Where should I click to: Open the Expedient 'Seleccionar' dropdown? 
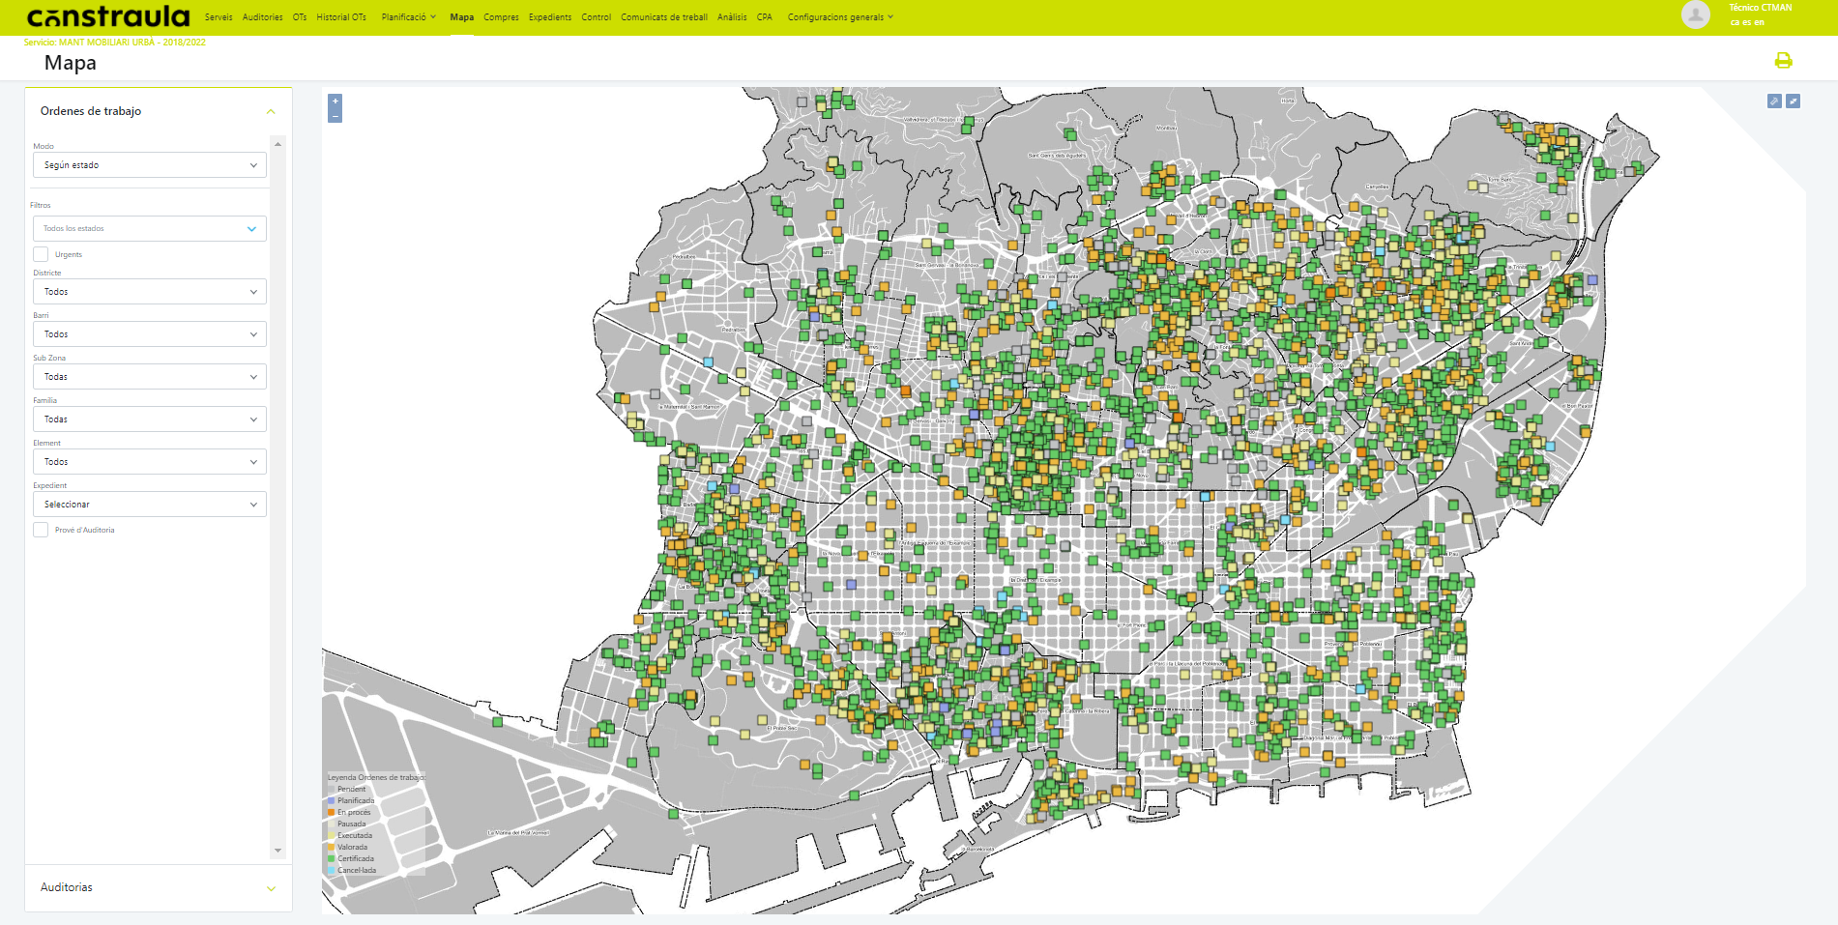[149, 505]
